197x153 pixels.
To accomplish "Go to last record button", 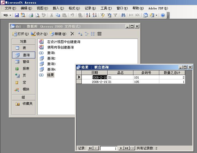I will coord(127,148).
